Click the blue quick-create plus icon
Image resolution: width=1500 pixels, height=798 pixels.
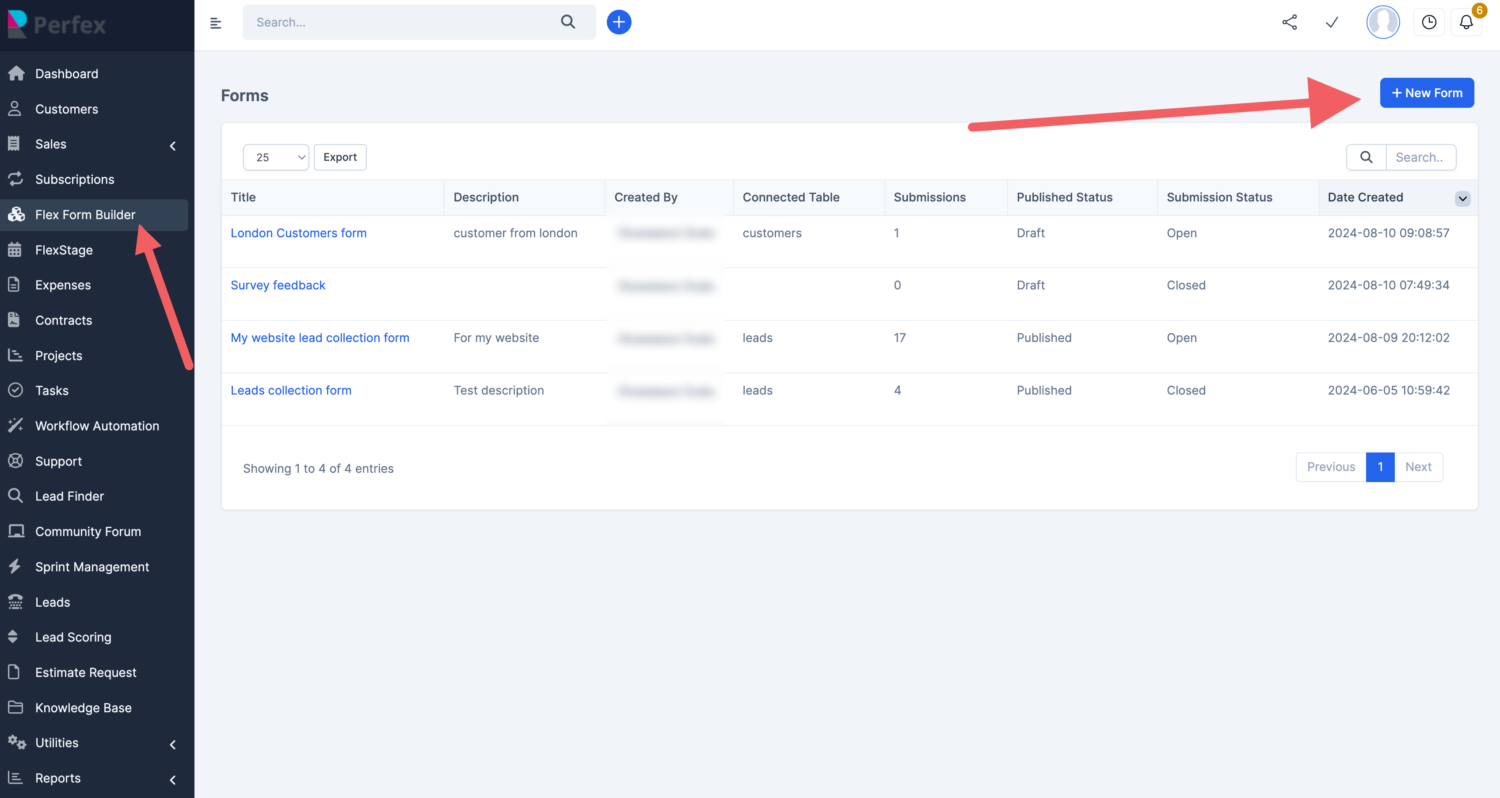618,22
